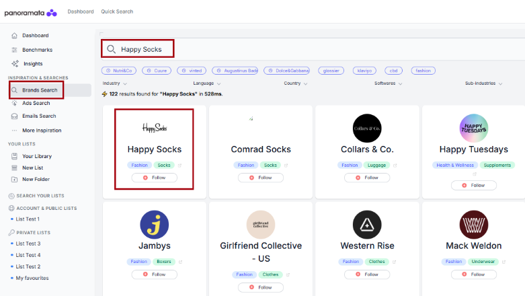The width and height of the screenshot is (525, 296).
Task: Select the Cuure recent search chip
Action: pos(157,71)
